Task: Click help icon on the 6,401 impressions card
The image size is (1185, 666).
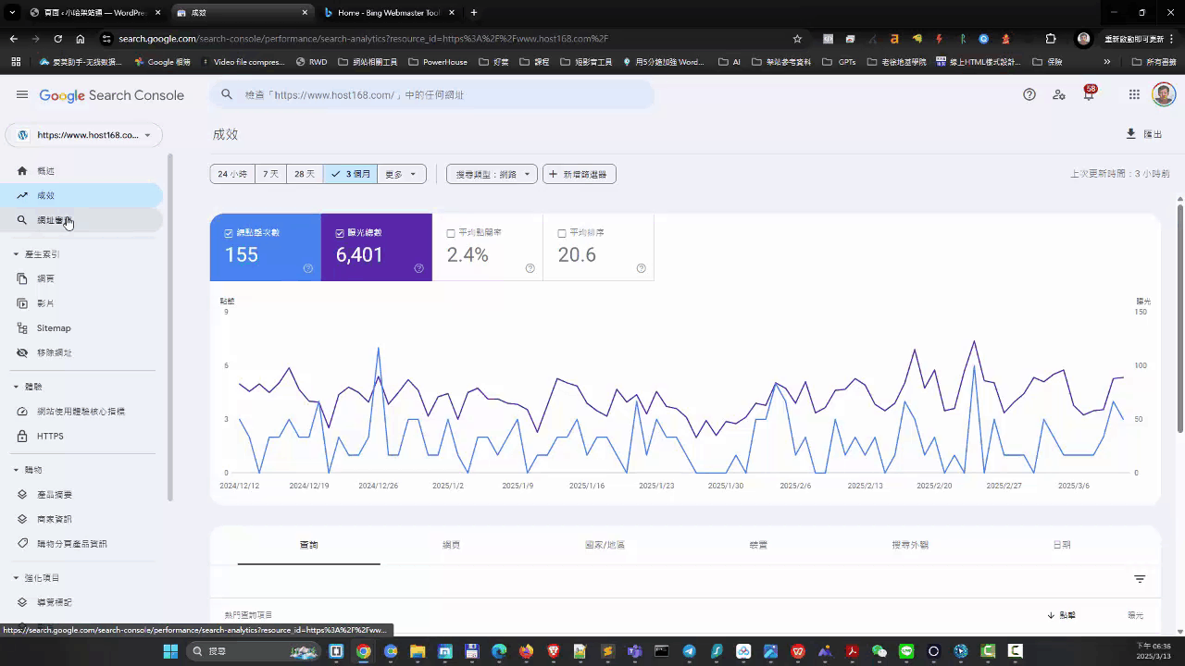Action: pos(418,268)
